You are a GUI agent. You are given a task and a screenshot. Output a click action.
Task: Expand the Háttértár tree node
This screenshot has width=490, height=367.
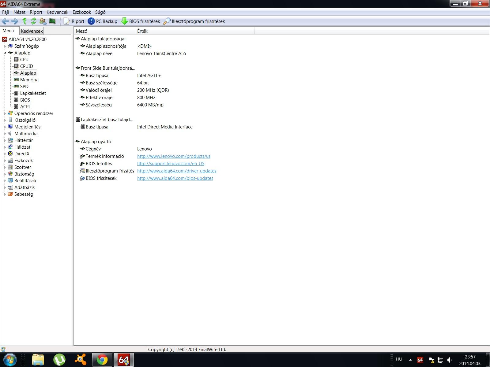click(x=5, y=140)
